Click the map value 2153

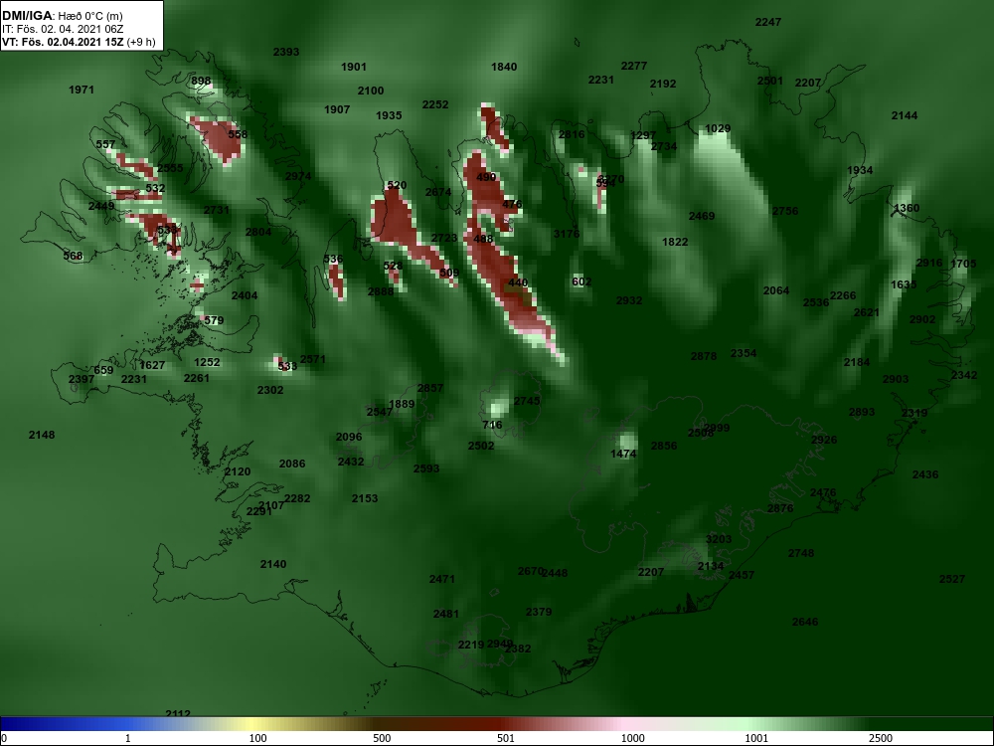(365, 498)
